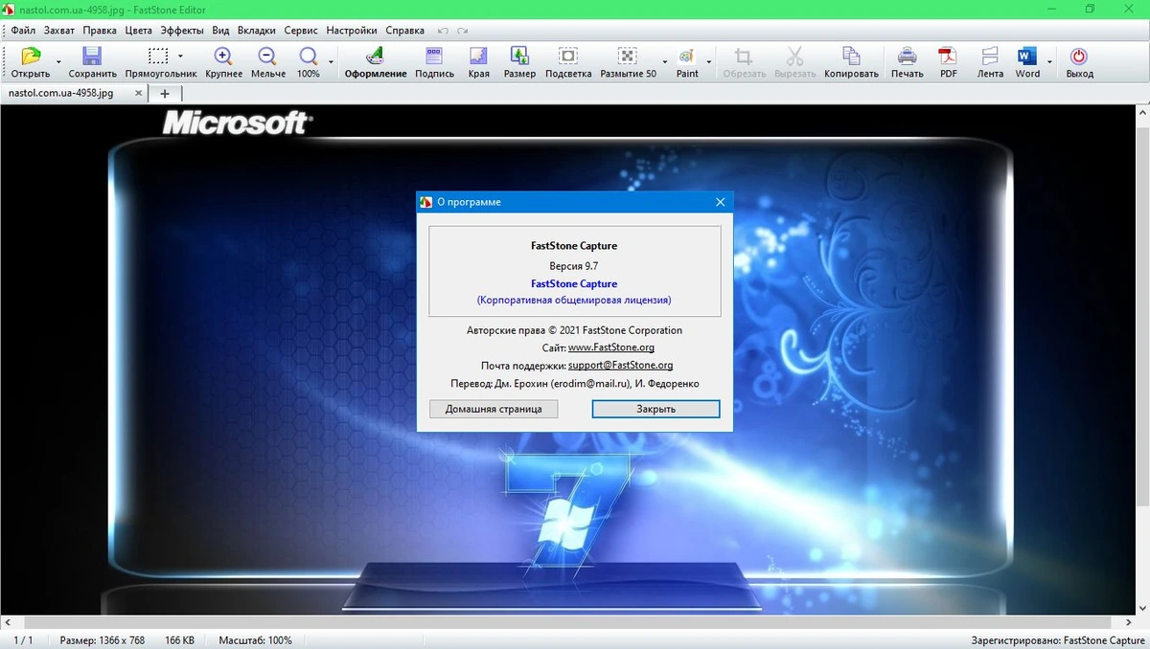This screenshot has width=1150, height=649.
Task: Click the Корпоративная общемировая лицензия text
Action: click(574, 301)
